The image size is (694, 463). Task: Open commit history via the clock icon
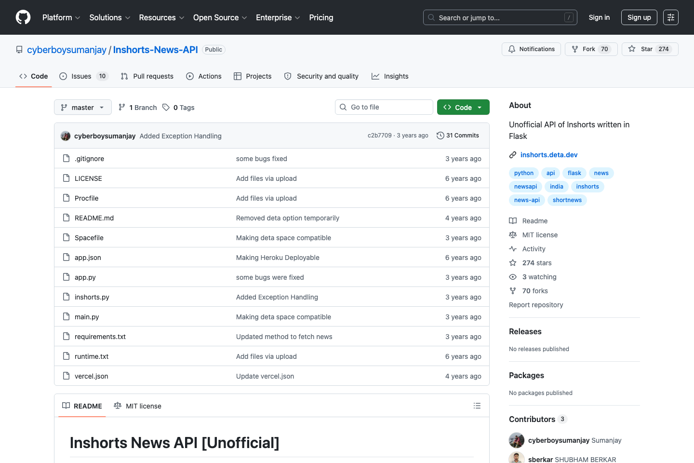point(440,136)
